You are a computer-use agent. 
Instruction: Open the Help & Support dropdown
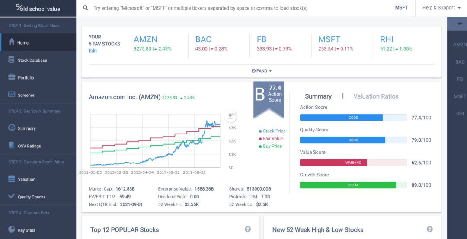click(441, 8)
